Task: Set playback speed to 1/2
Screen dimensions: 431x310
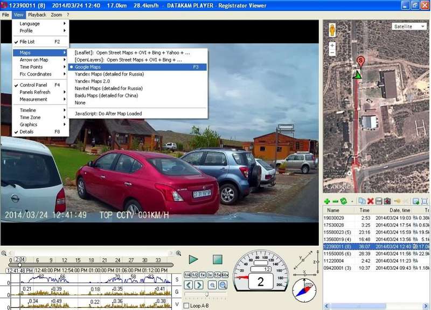Action: pos(195,275)
